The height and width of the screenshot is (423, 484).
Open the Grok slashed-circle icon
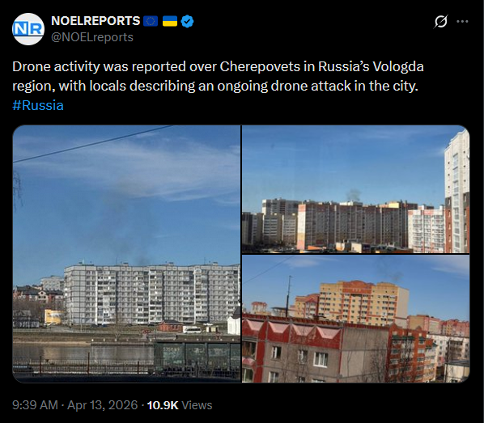(441, 21)
